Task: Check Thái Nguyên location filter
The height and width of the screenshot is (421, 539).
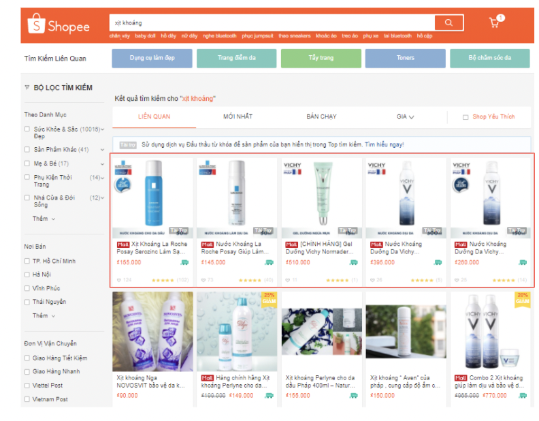Action: pos(27,302)
